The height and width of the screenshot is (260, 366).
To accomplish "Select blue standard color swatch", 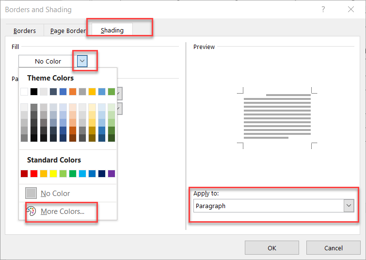I will click(x=92, y=174).
